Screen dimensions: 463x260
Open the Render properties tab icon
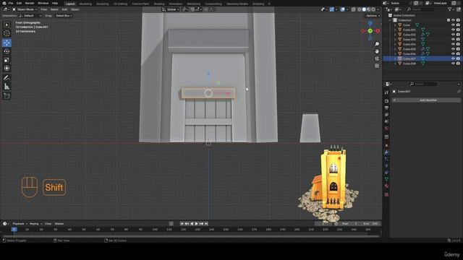click(x=386, y=101)
